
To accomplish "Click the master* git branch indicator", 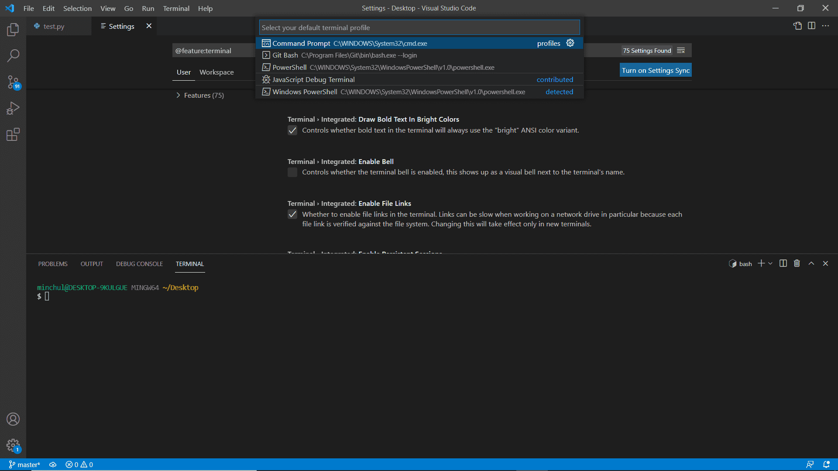I will (24, 464).
